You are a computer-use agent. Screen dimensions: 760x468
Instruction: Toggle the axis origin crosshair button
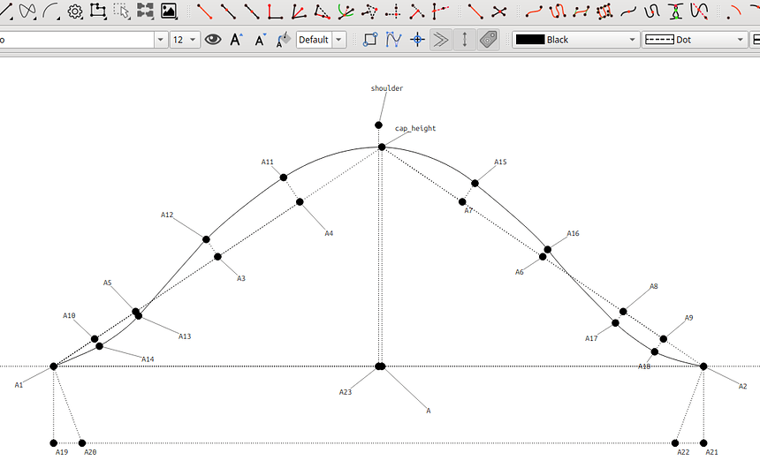click(417, 40)
